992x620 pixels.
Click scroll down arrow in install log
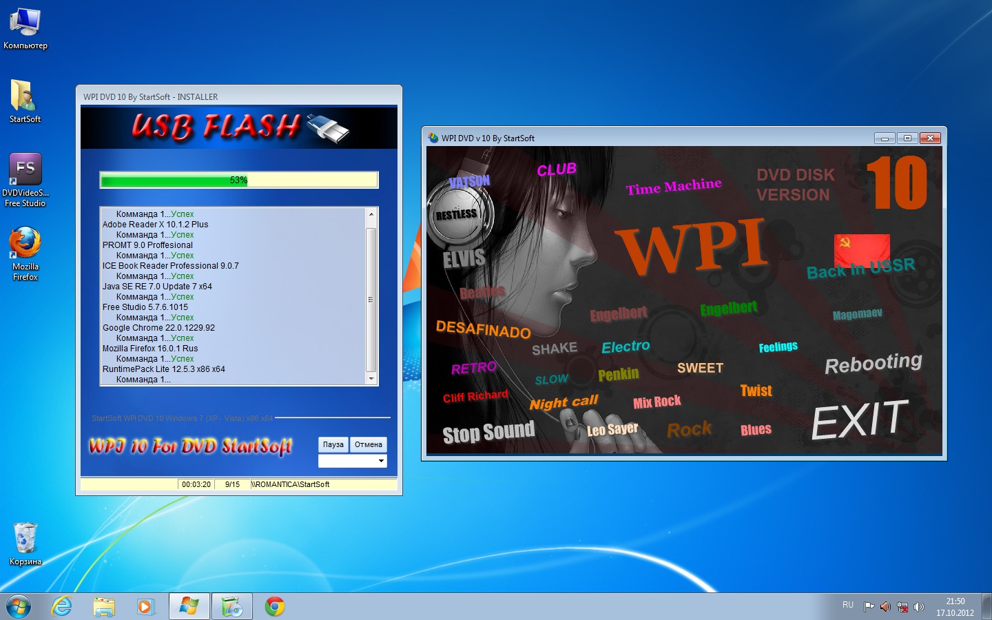coord(371,379)
